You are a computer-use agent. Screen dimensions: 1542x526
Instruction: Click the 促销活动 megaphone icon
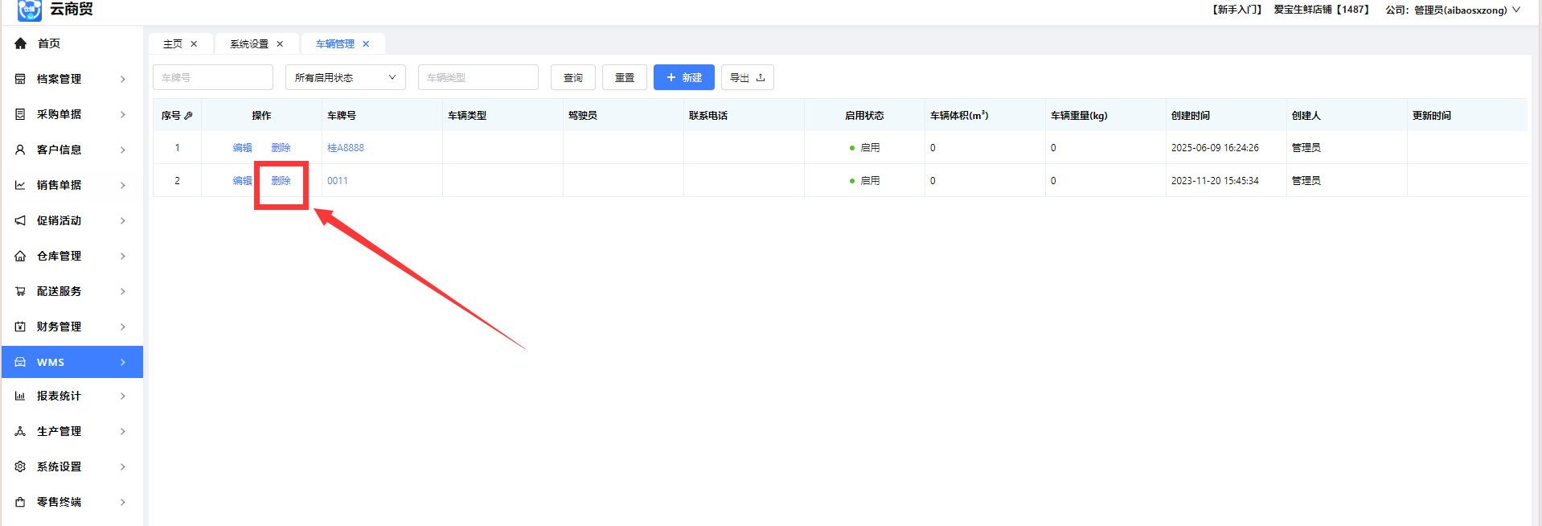click(20, 220)
